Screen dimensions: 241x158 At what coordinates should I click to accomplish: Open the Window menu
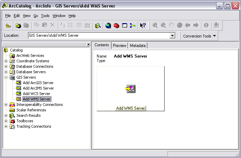point(59,16)
